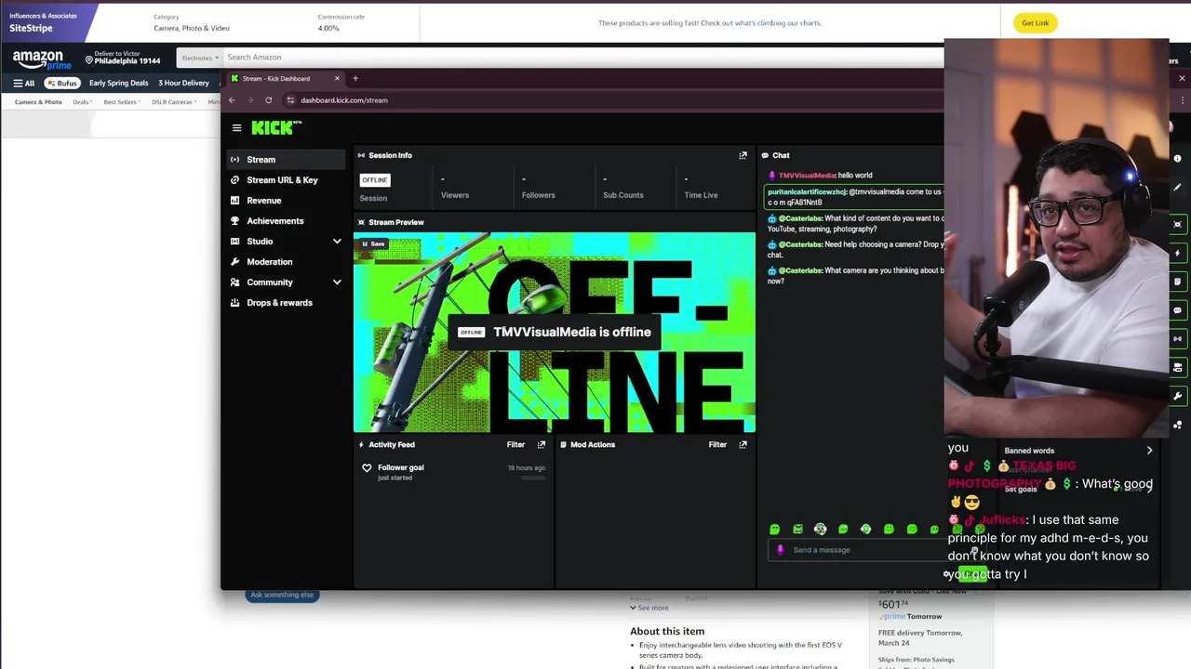Image resolution: width=1191 pixels, height=669 pixels.
Task: Close the Stream - Kick Dashboard tab
Action: pyautogui.click(x=337, y=79)
